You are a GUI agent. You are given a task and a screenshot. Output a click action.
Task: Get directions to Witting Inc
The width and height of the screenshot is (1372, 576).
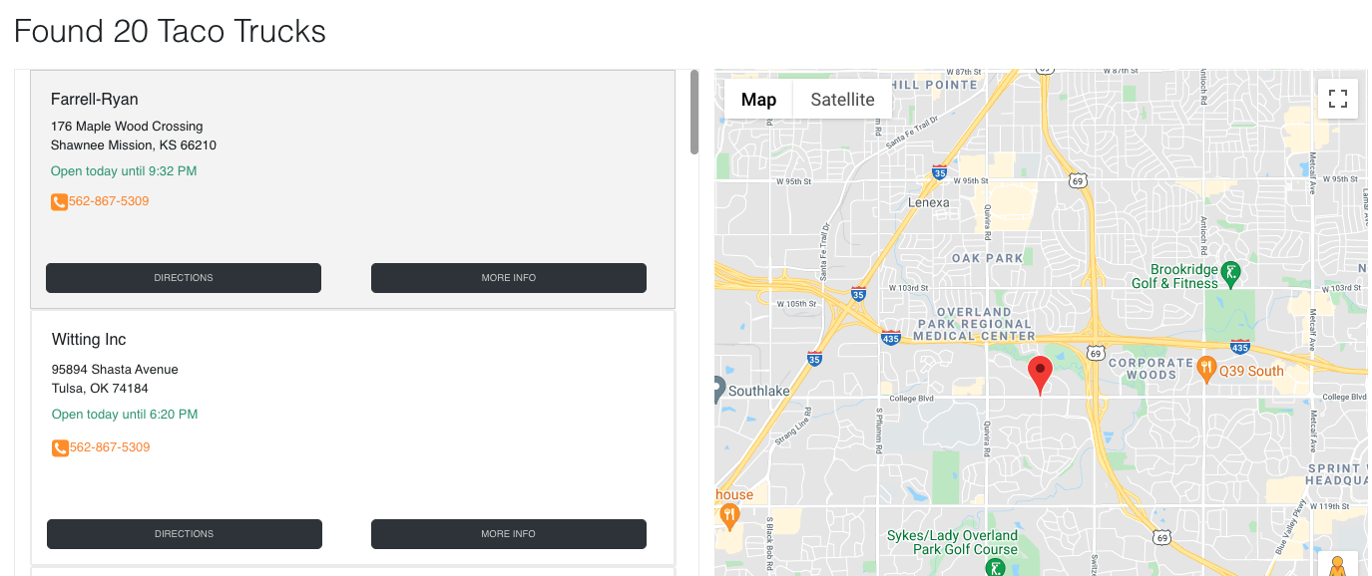(184, 534)
